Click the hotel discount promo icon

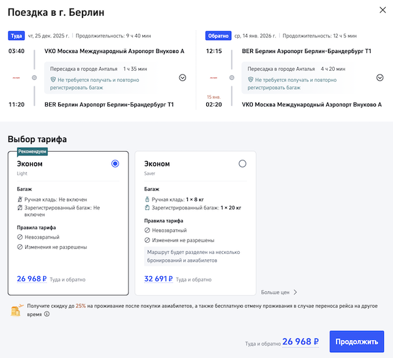(x=16, y=309)
